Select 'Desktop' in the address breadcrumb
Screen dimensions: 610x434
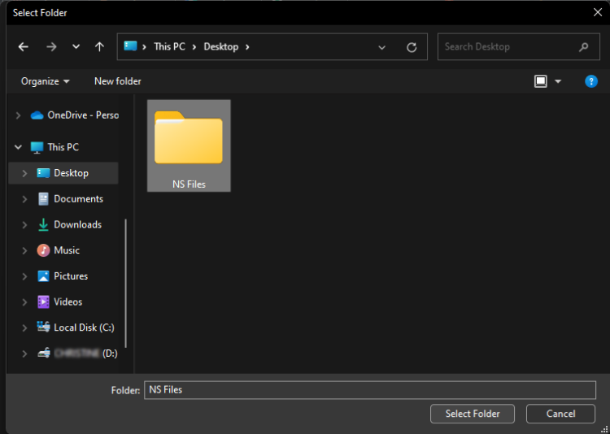[x=221, y=46]
